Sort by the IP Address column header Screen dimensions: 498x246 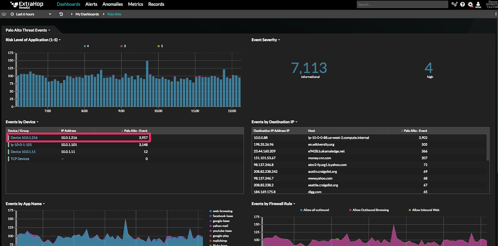(x=68, y=131)
